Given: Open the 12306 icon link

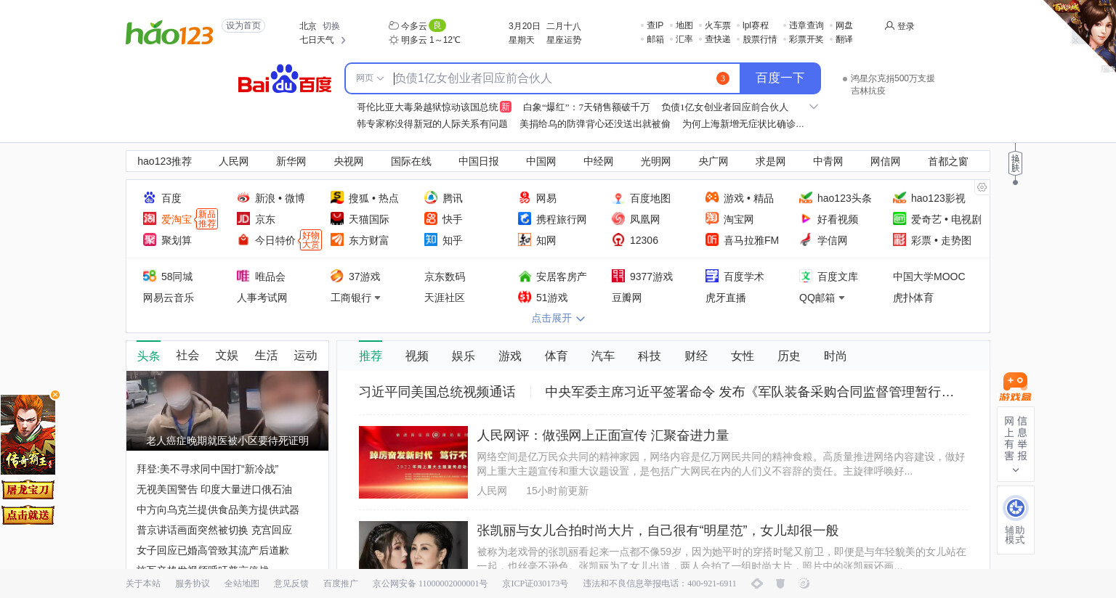Looking at the screenshot, I should [618, 239].
